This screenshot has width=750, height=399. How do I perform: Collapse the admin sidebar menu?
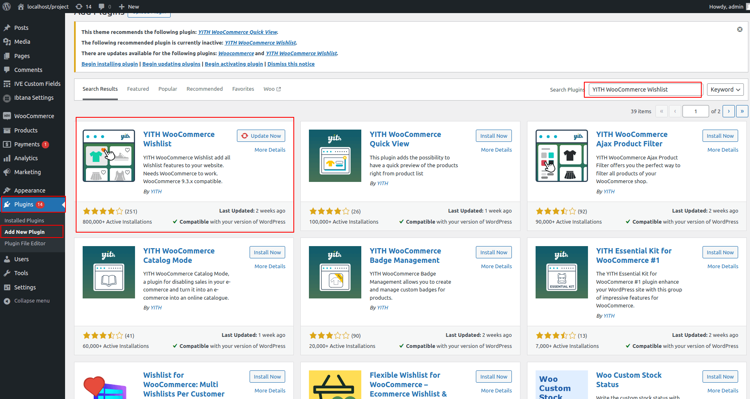(x=32, y=301)
